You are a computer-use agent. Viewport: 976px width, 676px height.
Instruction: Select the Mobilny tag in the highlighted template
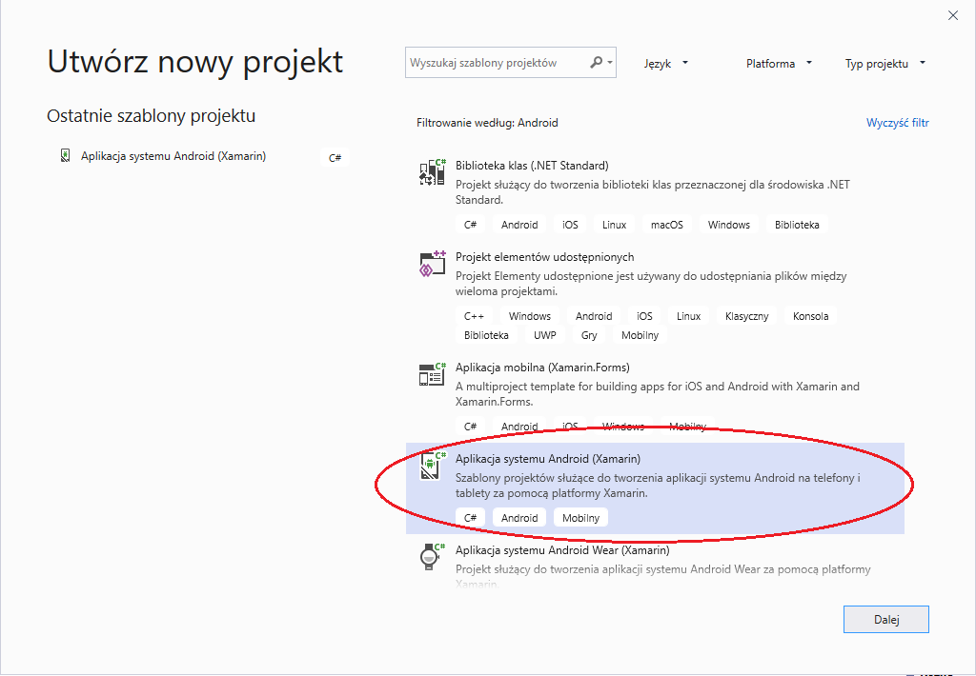point(580,517)
